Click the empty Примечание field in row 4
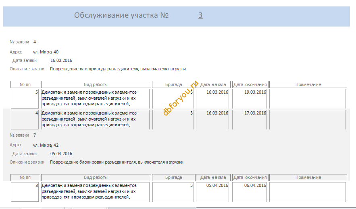Screen dimensions: 356x209 [308, 119]
